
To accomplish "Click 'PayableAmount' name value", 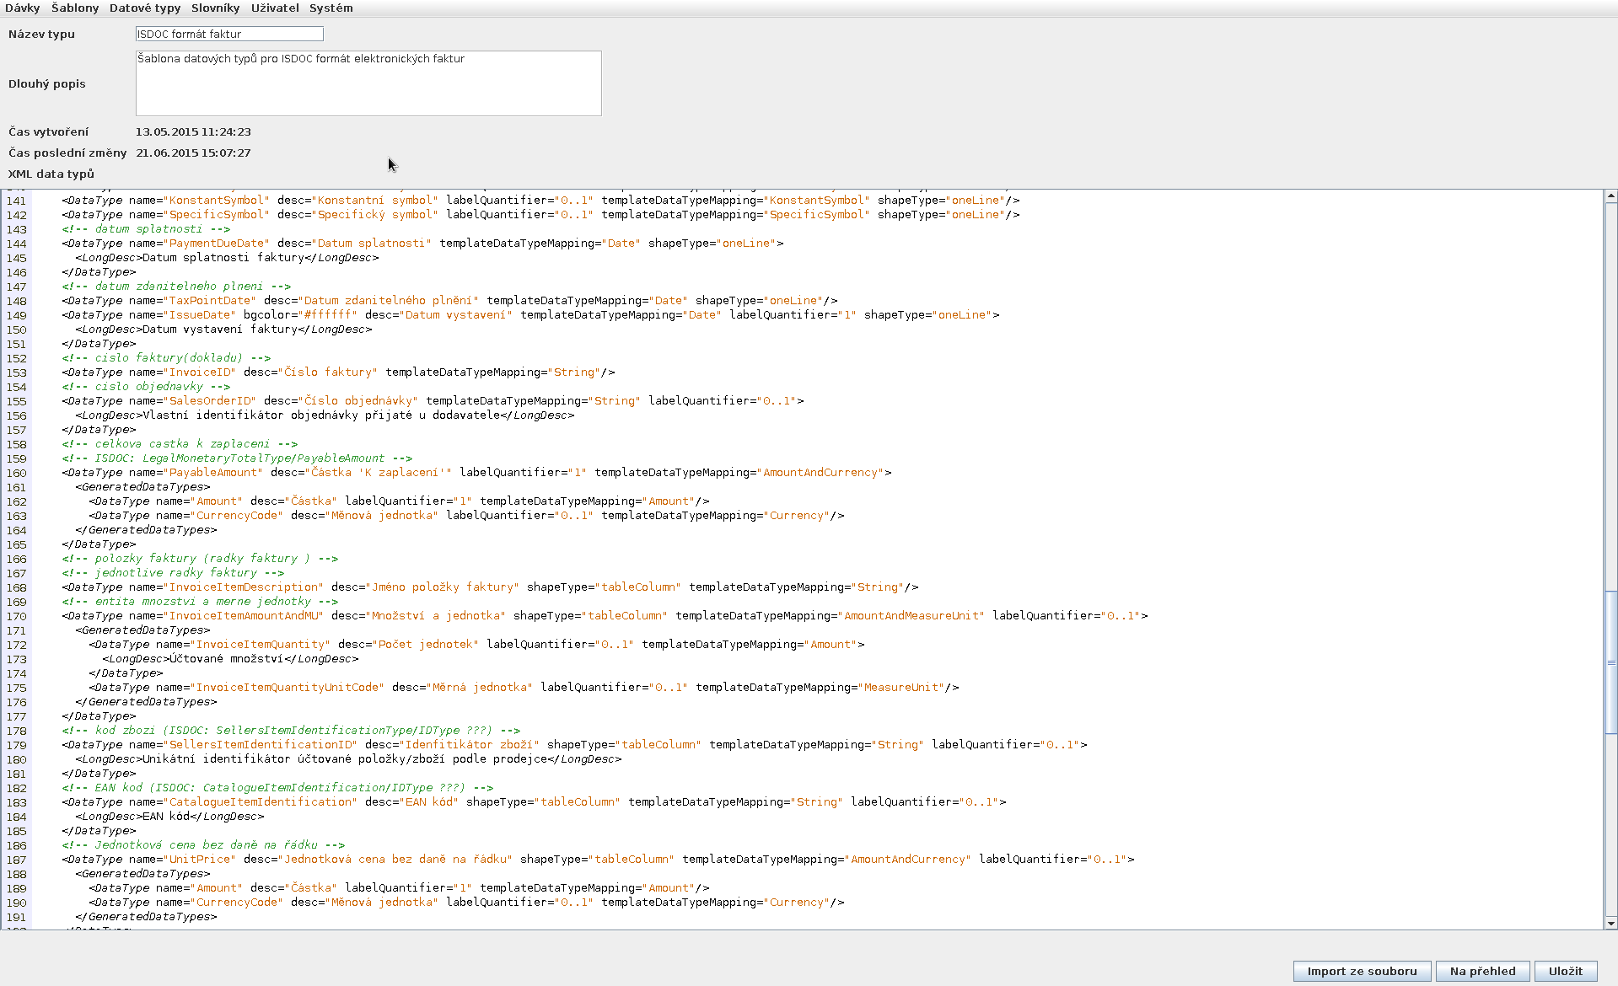I will (x=212, y=473).
